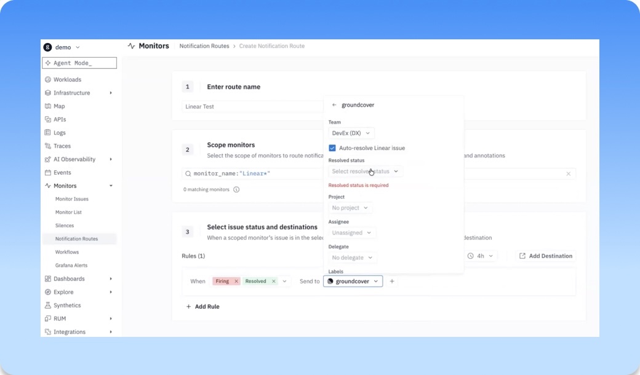This screenshot has height=375, width=640.
Task: Click the Add Destination button
Action: coord(546,256)
